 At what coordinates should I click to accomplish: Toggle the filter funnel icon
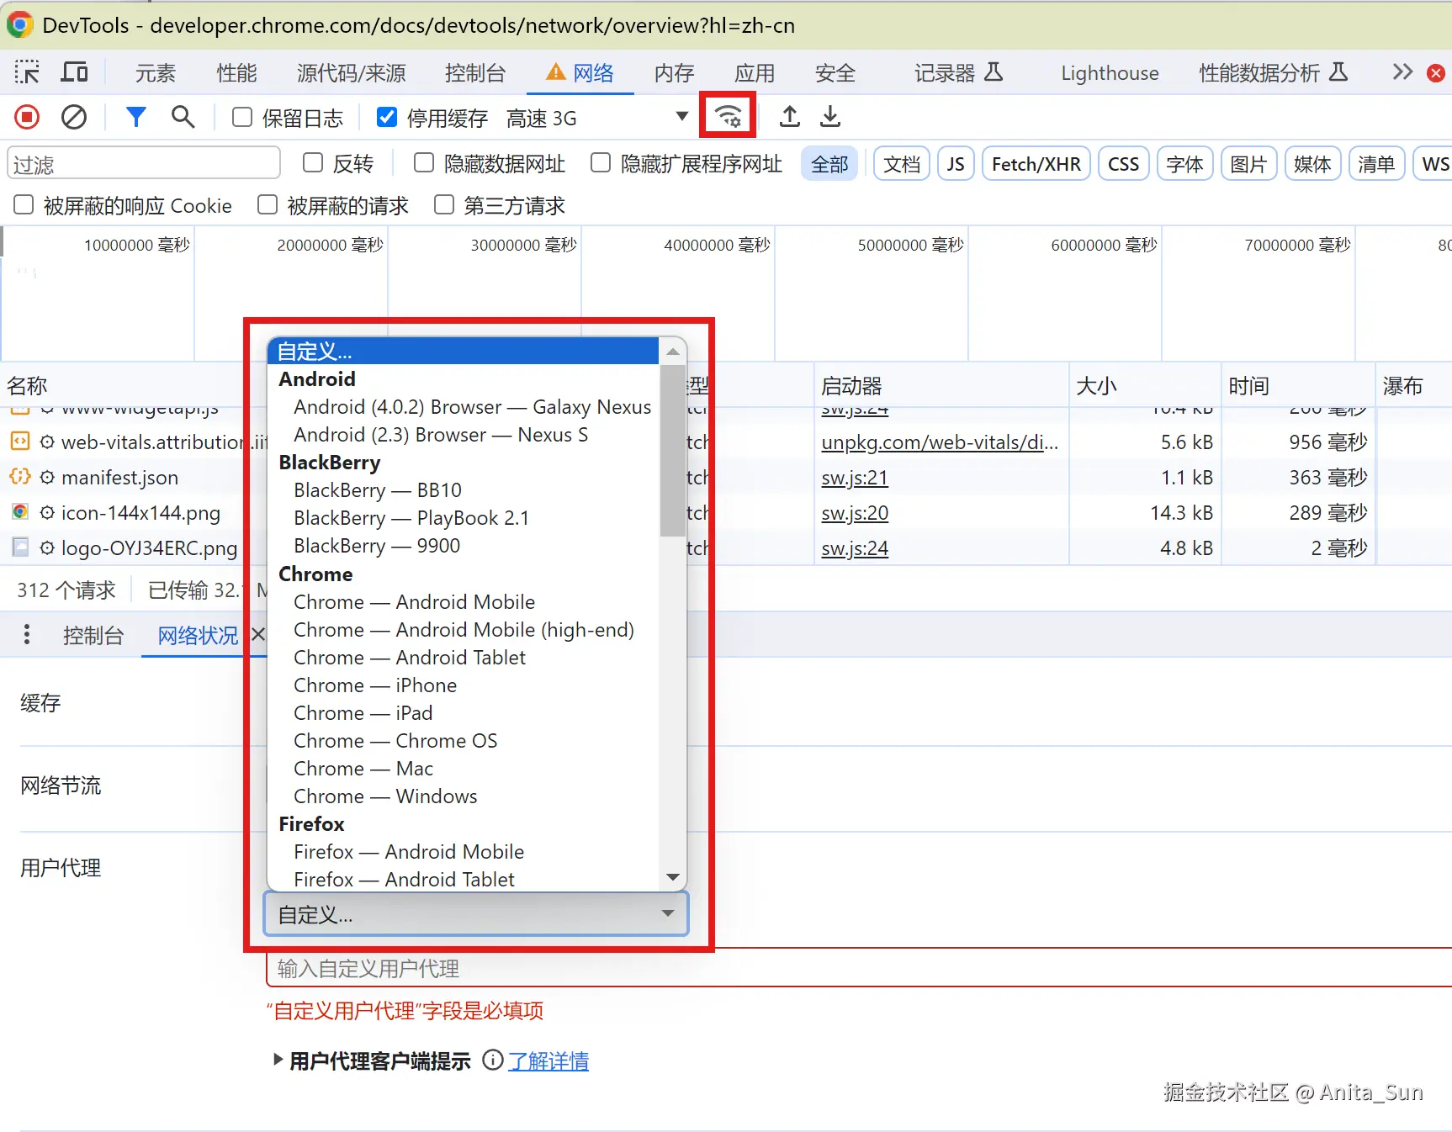[x=135, y=117]
